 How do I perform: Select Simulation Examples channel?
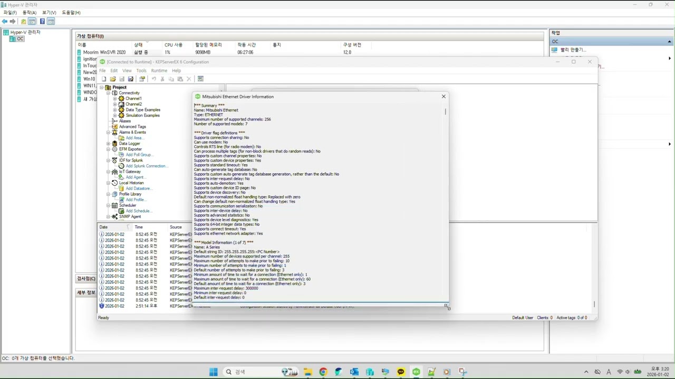pos(142,115)
